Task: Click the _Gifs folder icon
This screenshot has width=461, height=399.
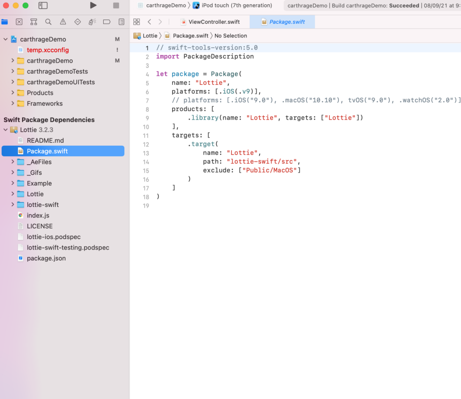Action: [21, 173]
